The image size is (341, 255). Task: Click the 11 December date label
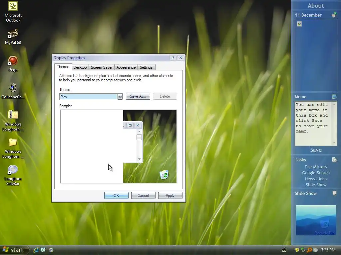[308, 15]
